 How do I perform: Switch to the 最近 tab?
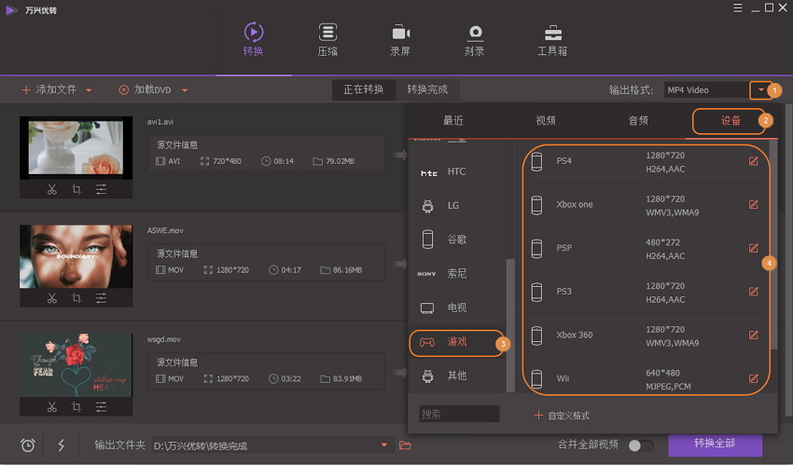click(453, 120)
